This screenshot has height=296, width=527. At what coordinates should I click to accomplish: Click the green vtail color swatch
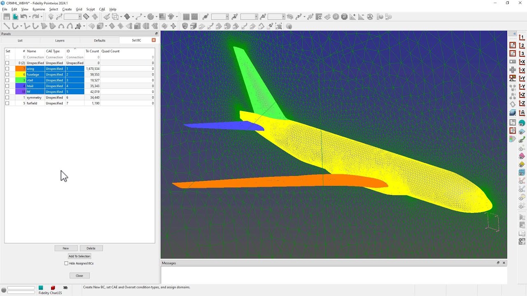[x=21, y=80]
